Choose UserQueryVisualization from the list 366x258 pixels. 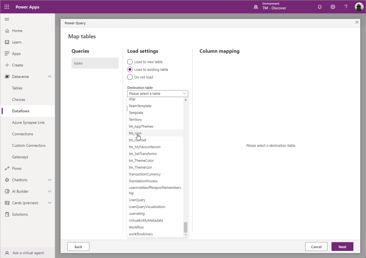[155, 207]
